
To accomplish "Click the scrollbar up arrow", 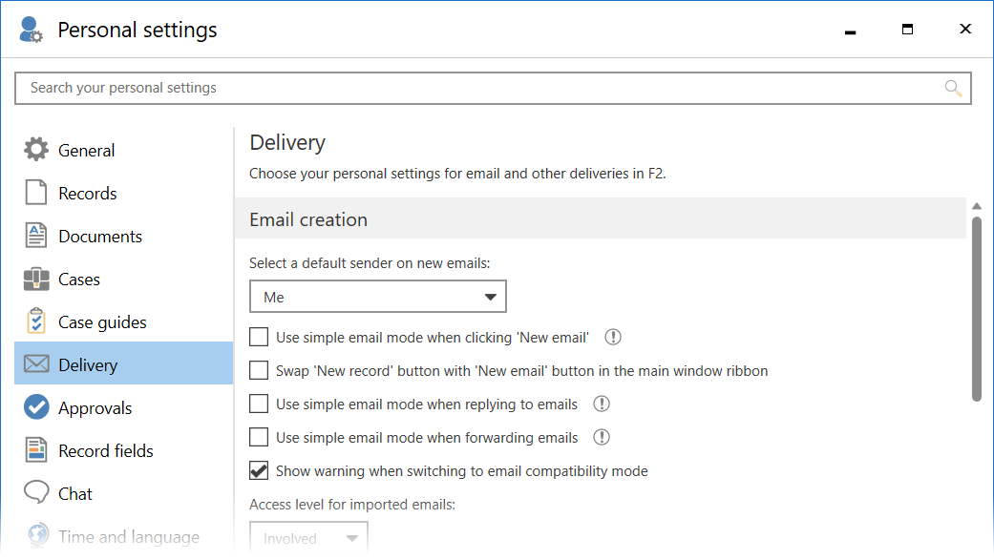I will coord(977,206).
